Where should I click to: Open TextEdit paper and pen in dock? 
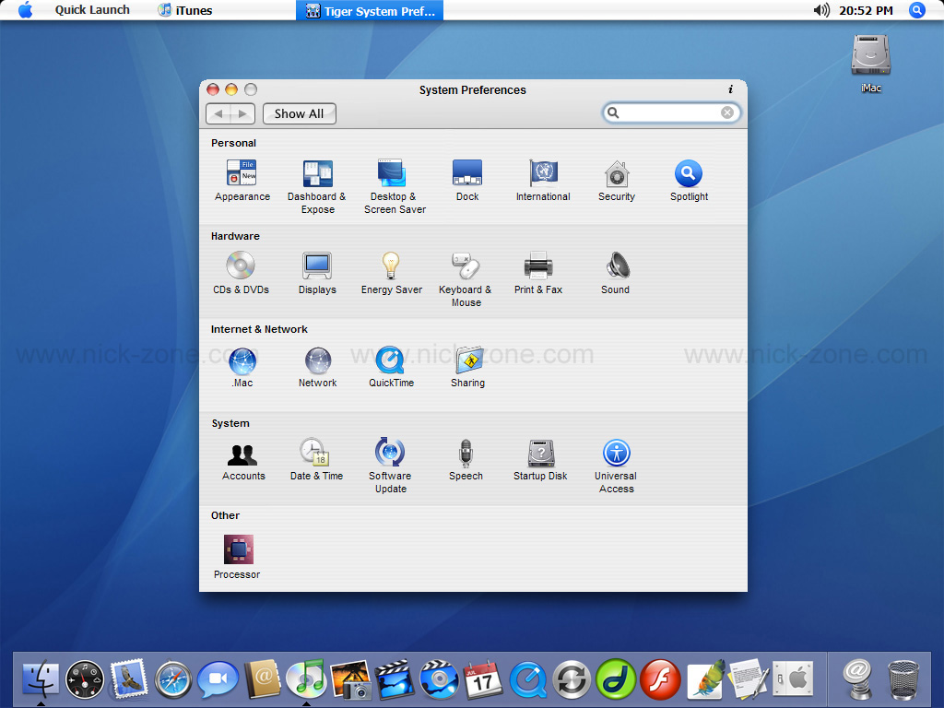[749, 678]
